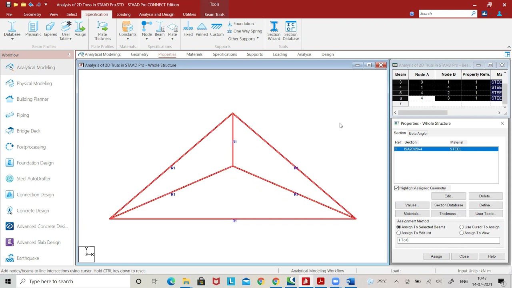The width and height of the screenshot is (512, 288).
Task: Open Utilities ribbon tab
Action: [189, 14]
